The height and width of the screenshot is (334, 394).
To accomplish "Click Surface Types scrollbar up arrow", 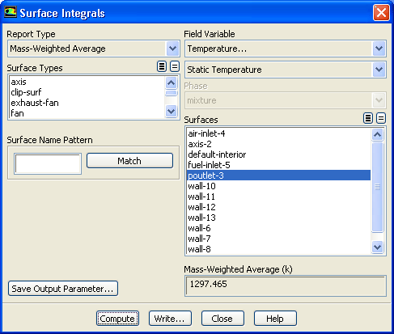I will coord(171,82).
